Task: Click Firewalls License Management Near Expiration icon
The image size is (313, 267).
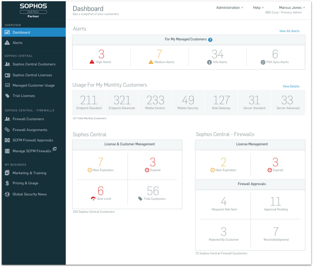Action: (212, 170)
